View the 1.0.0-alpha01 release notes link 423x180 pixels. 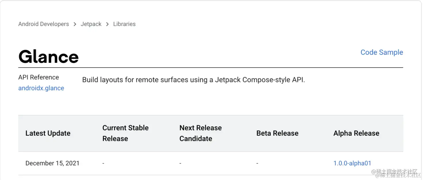point(352,163)
